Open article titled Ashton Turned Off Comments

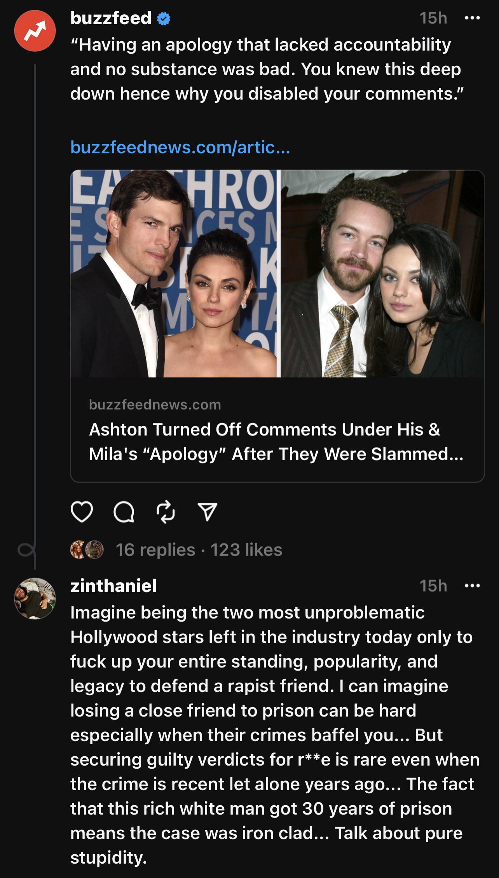tap(276, 442)
